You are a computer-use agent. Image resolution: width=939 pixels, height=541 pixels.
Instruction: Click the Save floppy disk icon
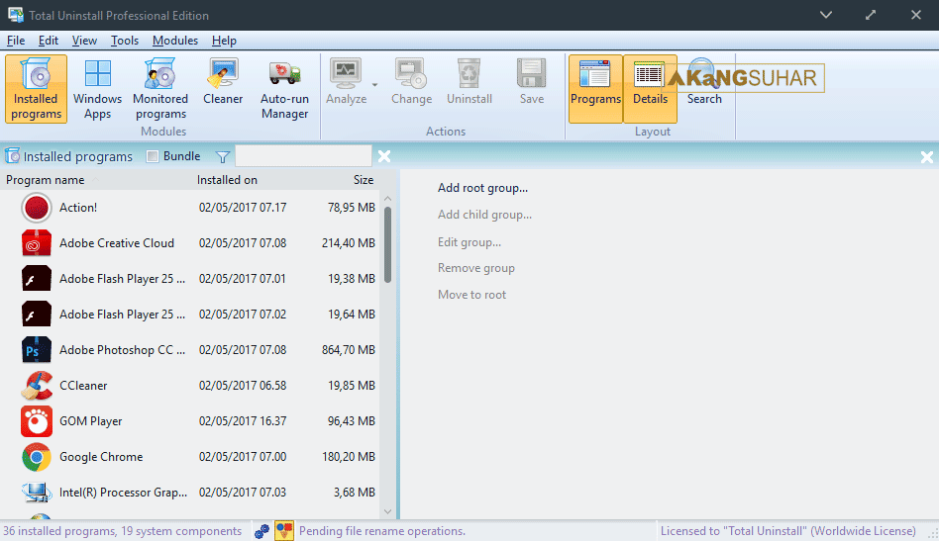(x=531, y=73)
